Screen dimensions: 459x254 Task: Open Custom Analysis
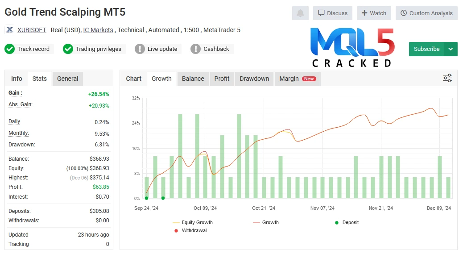426,13
